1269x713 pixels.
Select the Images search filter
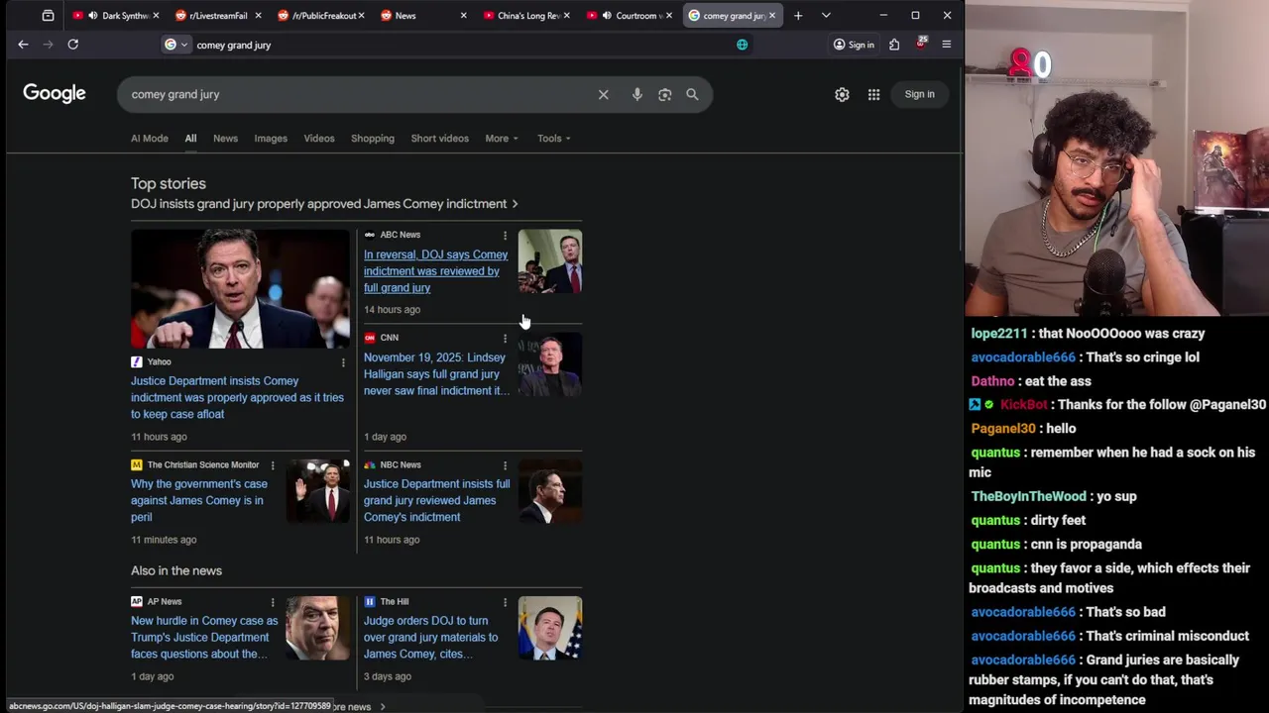[x=271, y=139]
